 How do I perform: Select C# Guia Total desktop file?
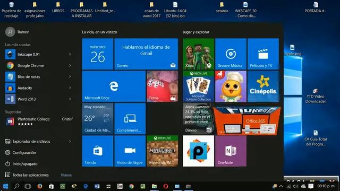(x=316, y=138)
